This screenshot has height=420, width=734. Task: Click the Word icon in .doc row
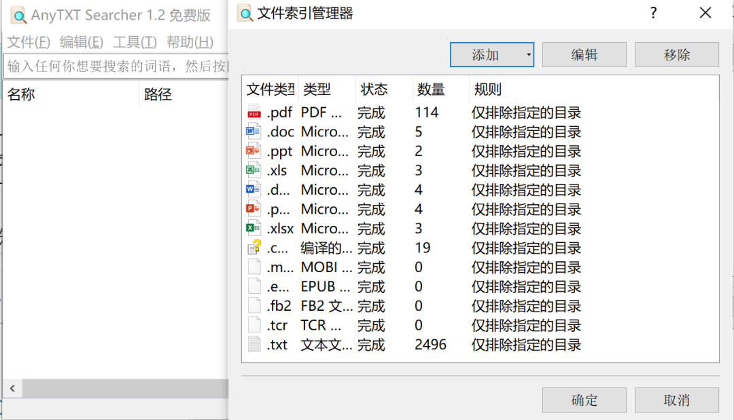(254, 131)
